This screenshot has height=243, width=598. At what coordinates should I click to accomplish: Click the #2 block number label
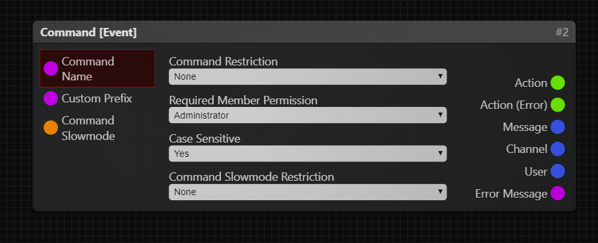pyautogui.click(x=562, y=32)
